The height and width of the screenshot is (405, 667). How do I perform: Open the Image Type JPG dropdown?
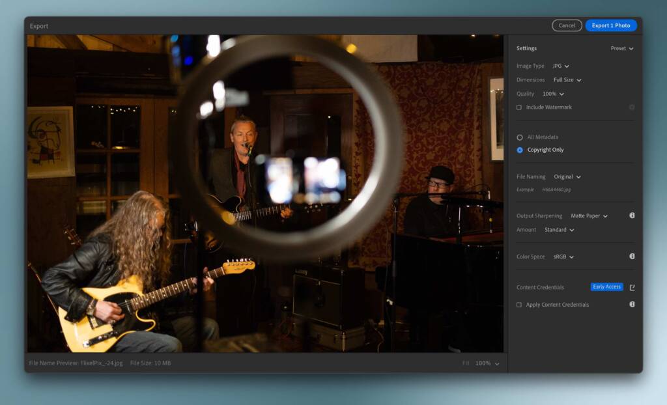[561, 66]
